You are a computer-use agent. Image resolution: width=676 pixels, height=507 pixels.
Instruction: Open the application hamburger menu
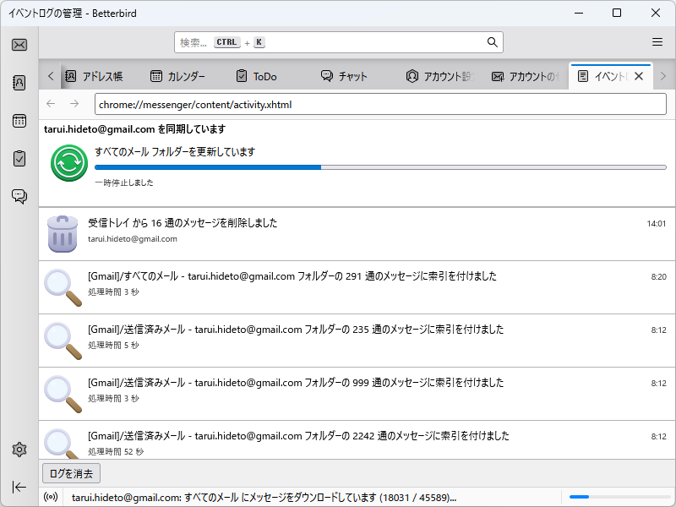[x=657, y=41]
